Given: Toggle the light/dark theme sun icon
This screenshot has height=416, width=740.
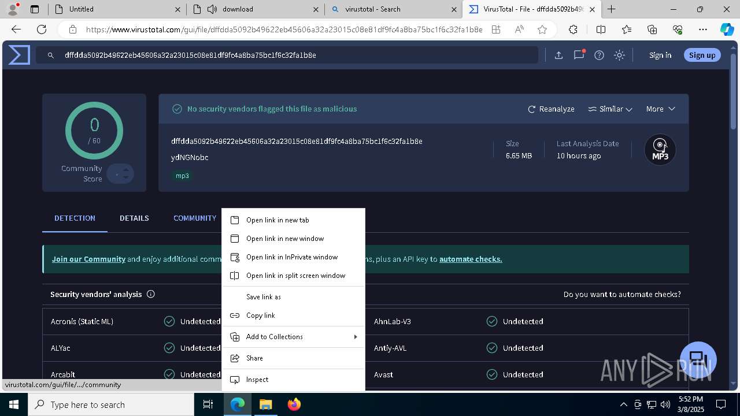Looking at the screenshot, I should pyautogui.click(x=619, y=55).
